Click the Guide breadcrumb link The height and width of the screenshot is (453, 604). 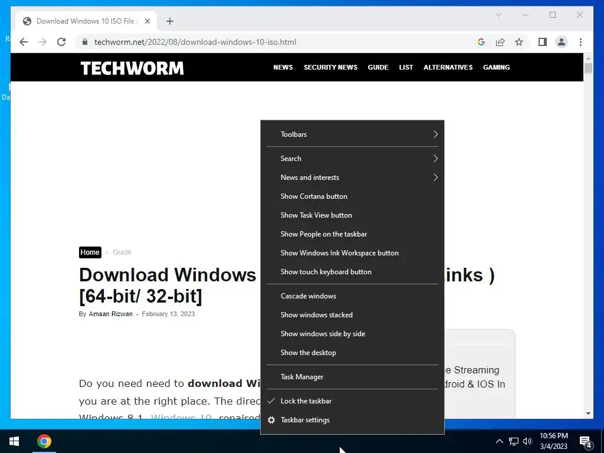122,252
